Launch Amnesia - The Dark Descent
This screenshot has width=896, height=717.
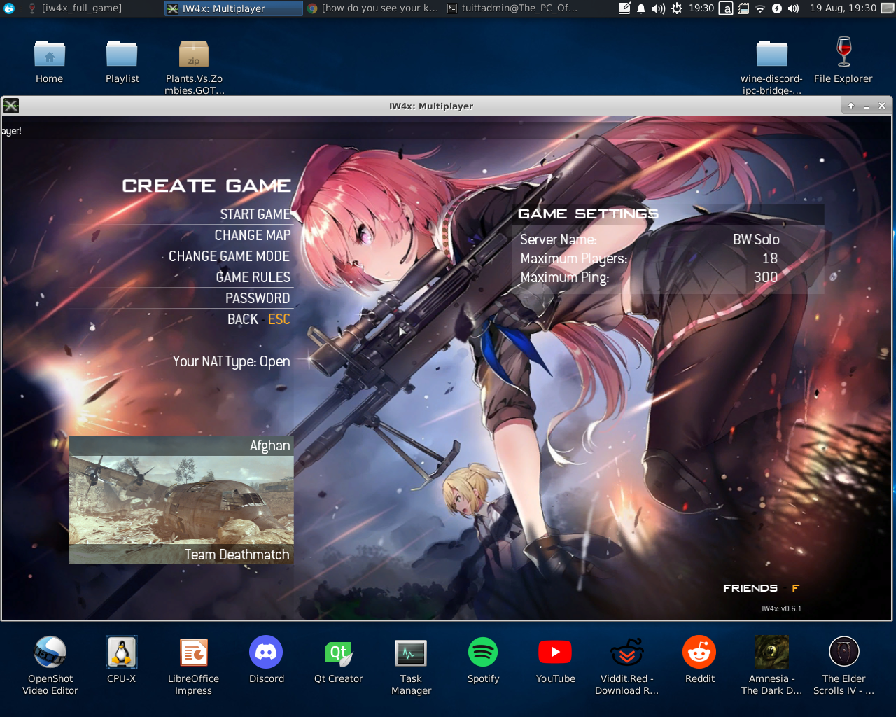tap(771, 665)
